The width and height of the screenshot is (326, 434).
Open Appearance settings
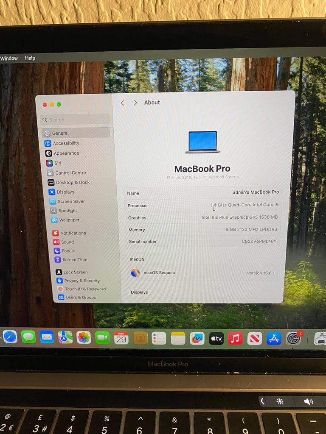click(x=62, y=153)
